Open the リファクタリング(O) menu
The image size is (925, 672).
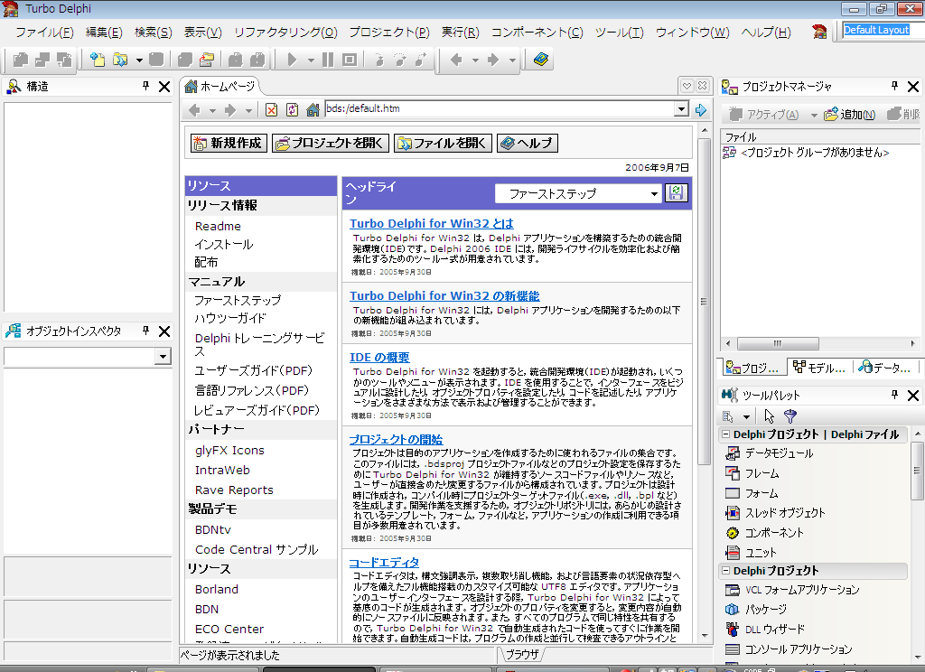point(285,33)
